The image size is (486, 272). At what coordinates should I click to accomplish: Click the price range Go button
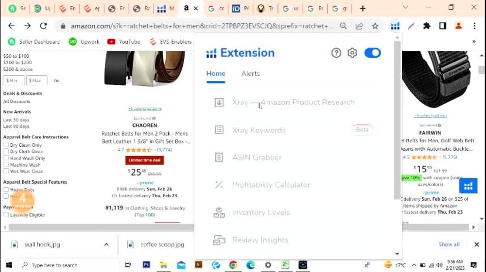click(56, 80)
